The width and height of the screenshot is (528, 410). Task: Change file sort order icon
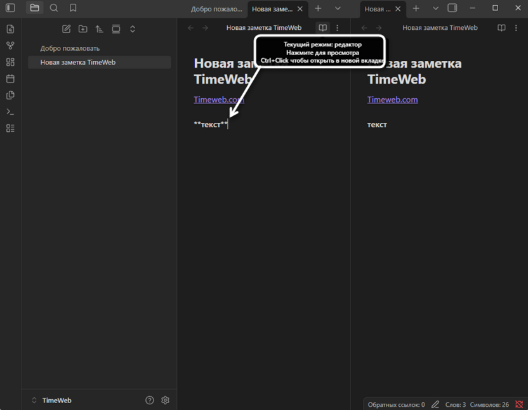(x=100, y=29)
